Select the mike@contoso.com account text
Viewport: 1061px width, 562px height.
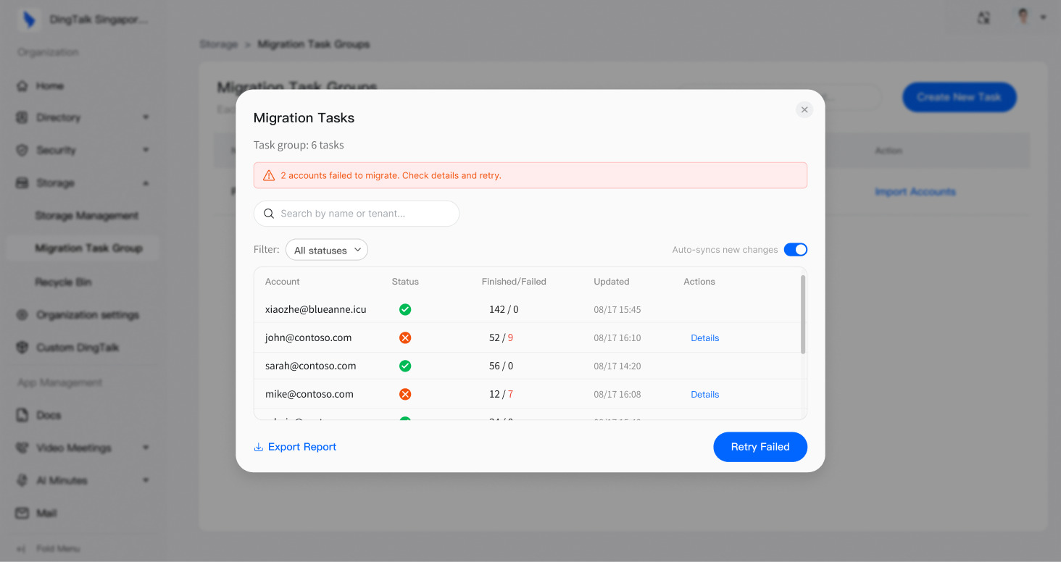(x=309, y=394)
